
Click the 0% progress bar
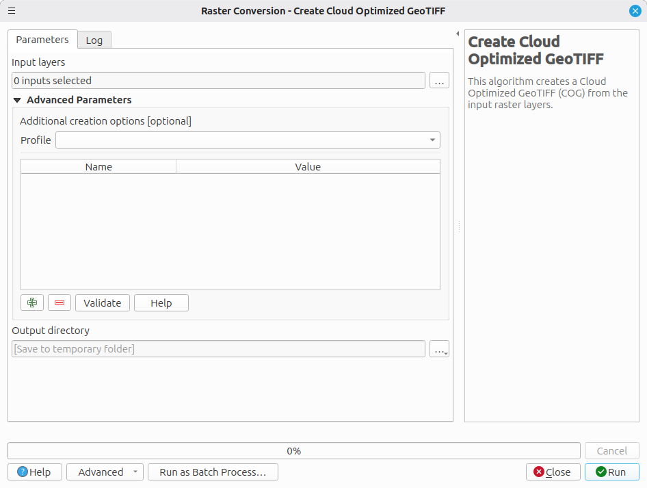293,451
